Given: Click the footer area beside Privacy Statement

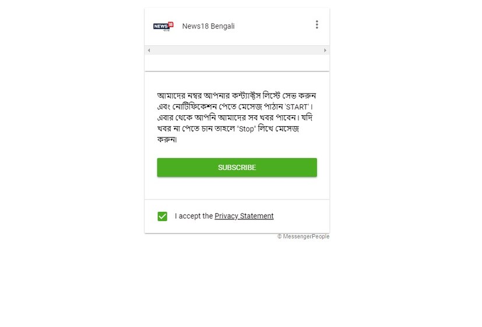Looking at the screenshot, I should [x=300, y=216].
